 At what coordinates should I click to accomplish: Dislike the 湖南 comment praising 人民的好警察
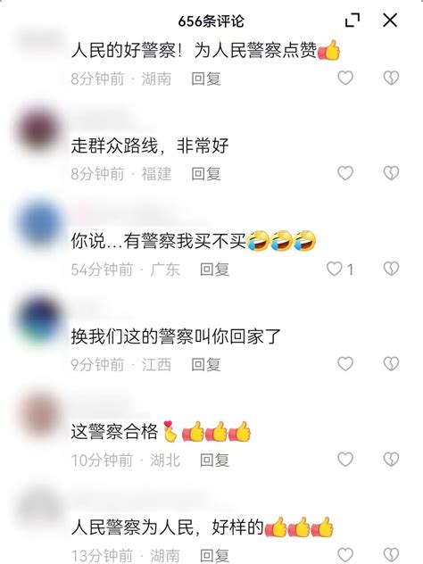tap(391, 78)
